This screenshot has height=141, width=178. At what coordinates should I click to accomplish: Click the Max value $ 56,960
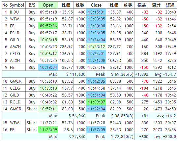(x=77, y=116)
